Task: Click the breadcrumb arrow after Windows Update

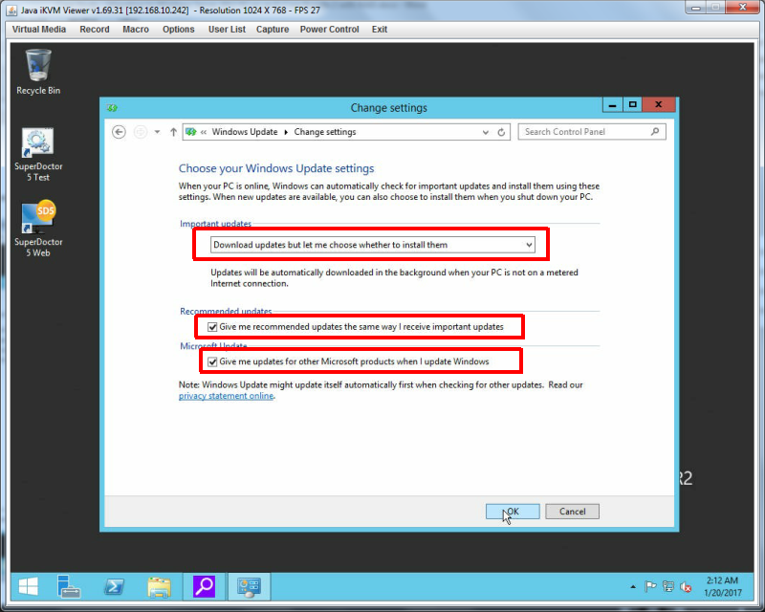Action: pos(286,132)
